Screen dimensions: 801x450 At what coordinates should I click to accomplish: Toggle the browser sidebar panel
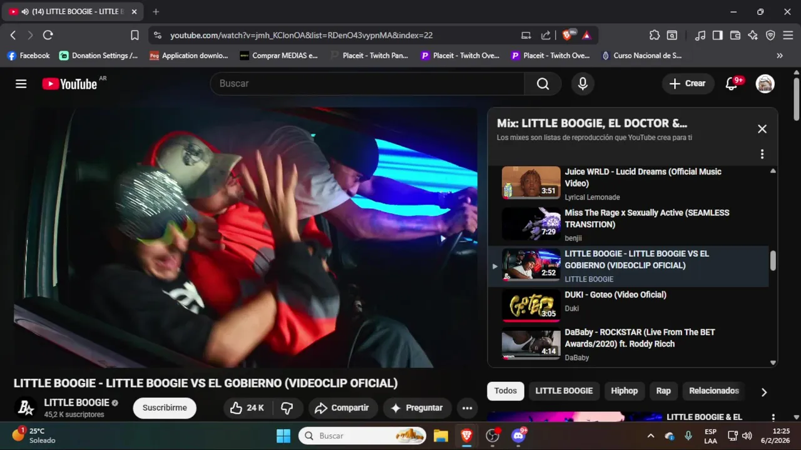pos(718,36)
